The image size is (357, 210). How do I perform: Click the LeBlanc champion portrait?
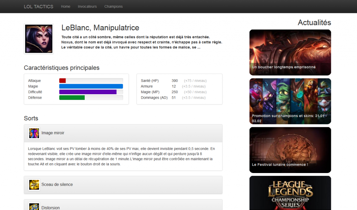point(39,39)
